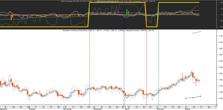Click the divider between indicator and price panels
This screenshot has width=223, height=110.
108,29
